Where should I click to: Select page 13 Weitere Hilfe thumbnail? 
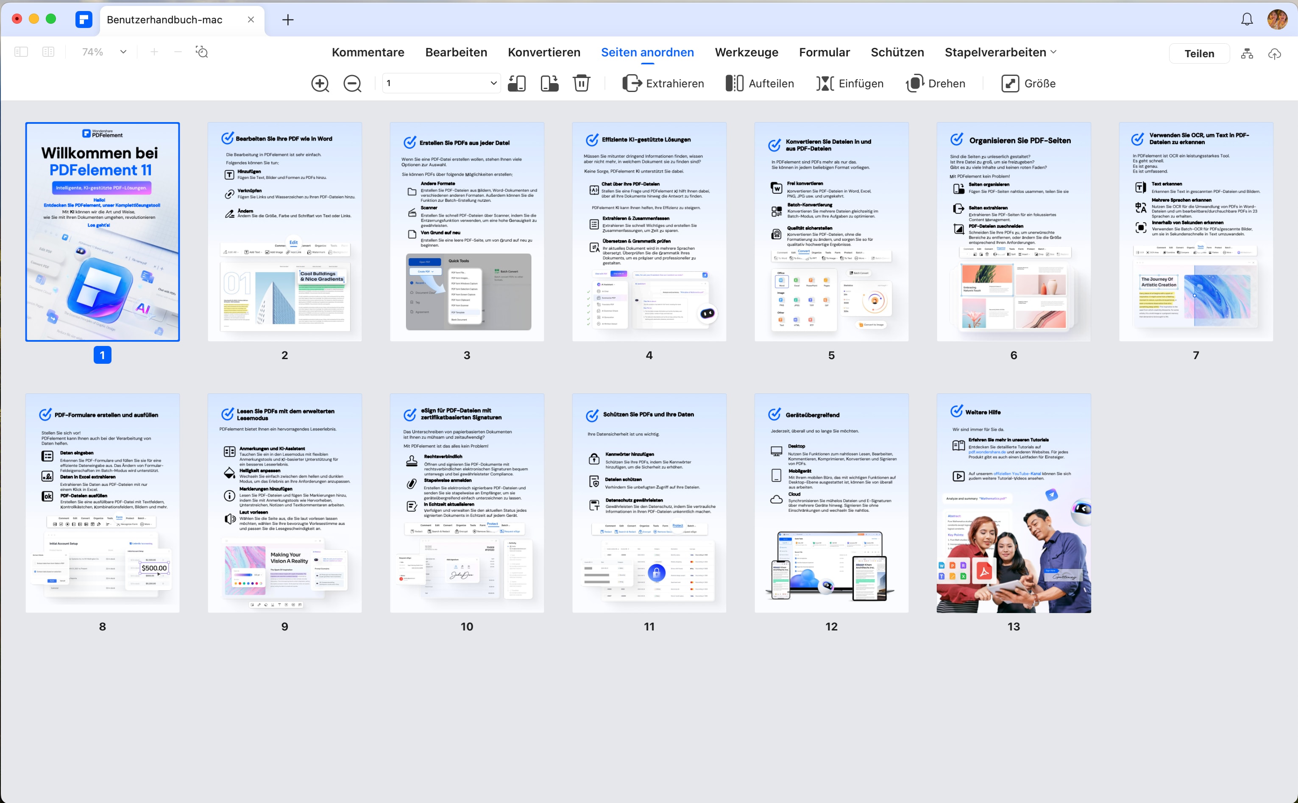1014,503
